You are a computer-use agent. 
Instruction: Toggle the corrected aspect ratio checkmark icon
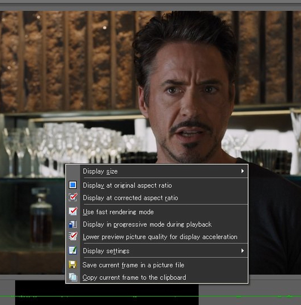(73, 197)
